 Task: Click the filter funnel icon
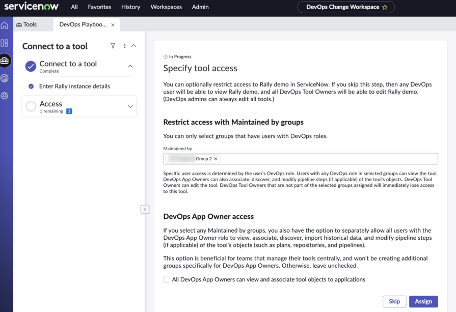[x=113, y=46]
